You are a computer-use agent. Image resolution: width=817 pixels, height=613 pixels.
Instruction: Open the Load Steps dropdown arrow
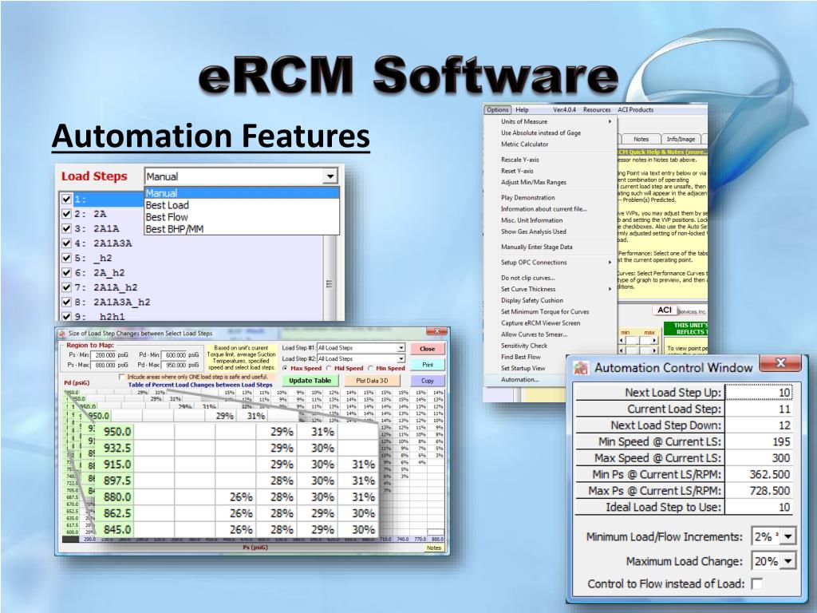tap(330, 176)
